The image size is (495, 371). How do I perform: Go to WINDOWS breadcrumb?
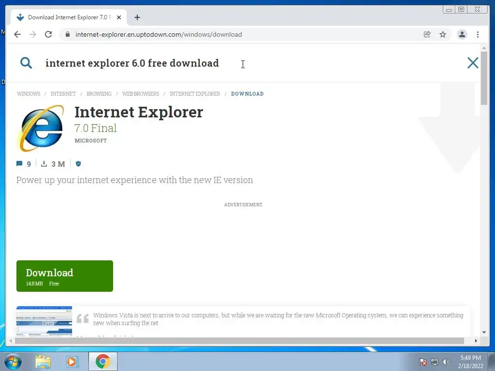click(x=29, y=94)
